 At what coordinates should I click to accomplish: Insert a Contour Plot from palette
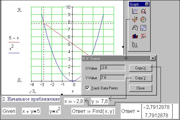tap(143, 28)
